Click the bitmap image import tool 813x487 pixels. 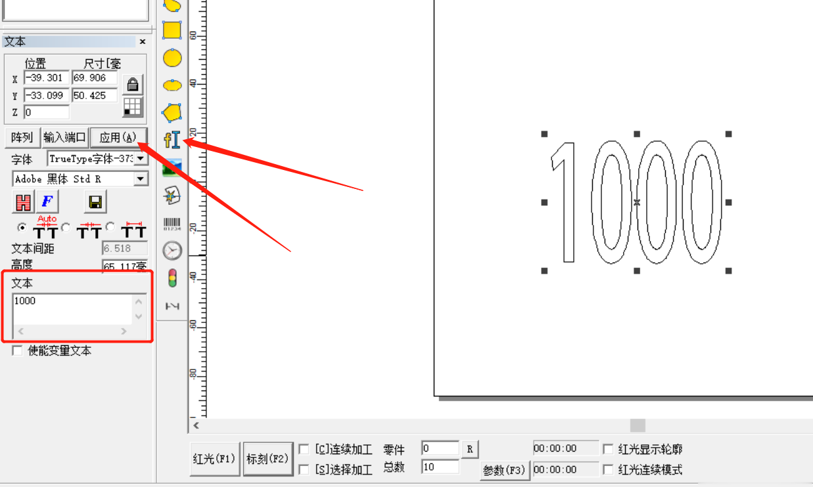[x=172, y=167]
